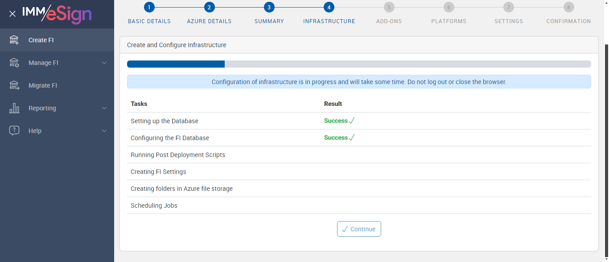Go to step 3 circle
This screenshot has width=609, height=262.
[x=269, y=7]
